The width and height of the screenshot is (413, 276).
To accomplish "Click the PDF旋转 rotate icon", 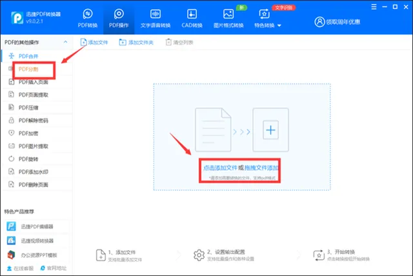I will click(12, 159).
